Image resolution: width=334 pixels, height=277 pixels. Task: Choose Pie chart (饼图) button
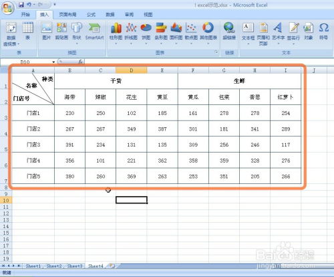pos(146,33)
